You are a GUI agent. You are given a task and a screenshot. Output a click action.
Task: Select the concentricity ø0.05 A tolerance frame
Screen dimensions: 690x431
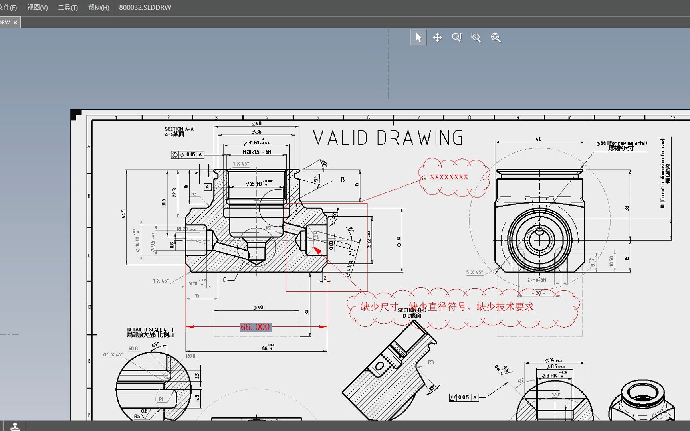click(x=187, y=155)
